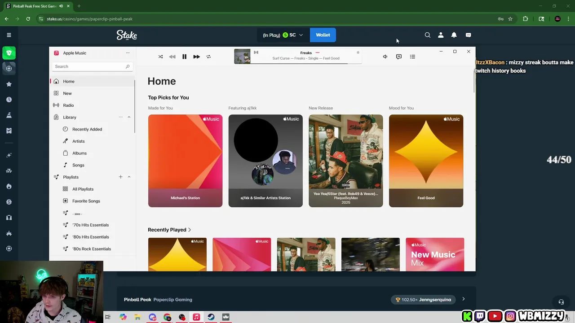This screenshot has height=323, width=575.
Task: Open aj1kk & Similar Artists Station card
Action: (265, 161)
